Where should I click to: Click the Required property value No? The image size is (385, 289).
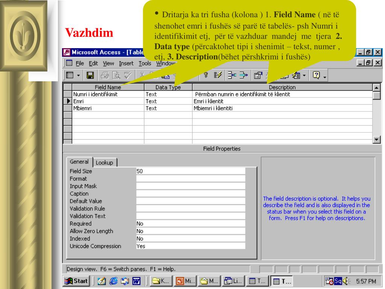191,224
